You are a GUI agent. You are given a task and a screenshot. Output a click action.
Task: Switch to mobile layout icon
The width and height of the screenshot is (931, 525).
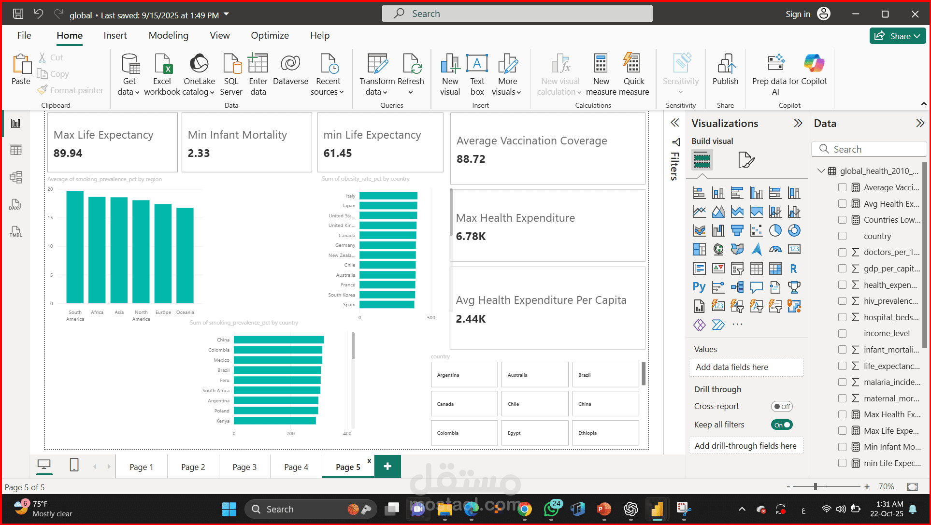coord(74,465)
